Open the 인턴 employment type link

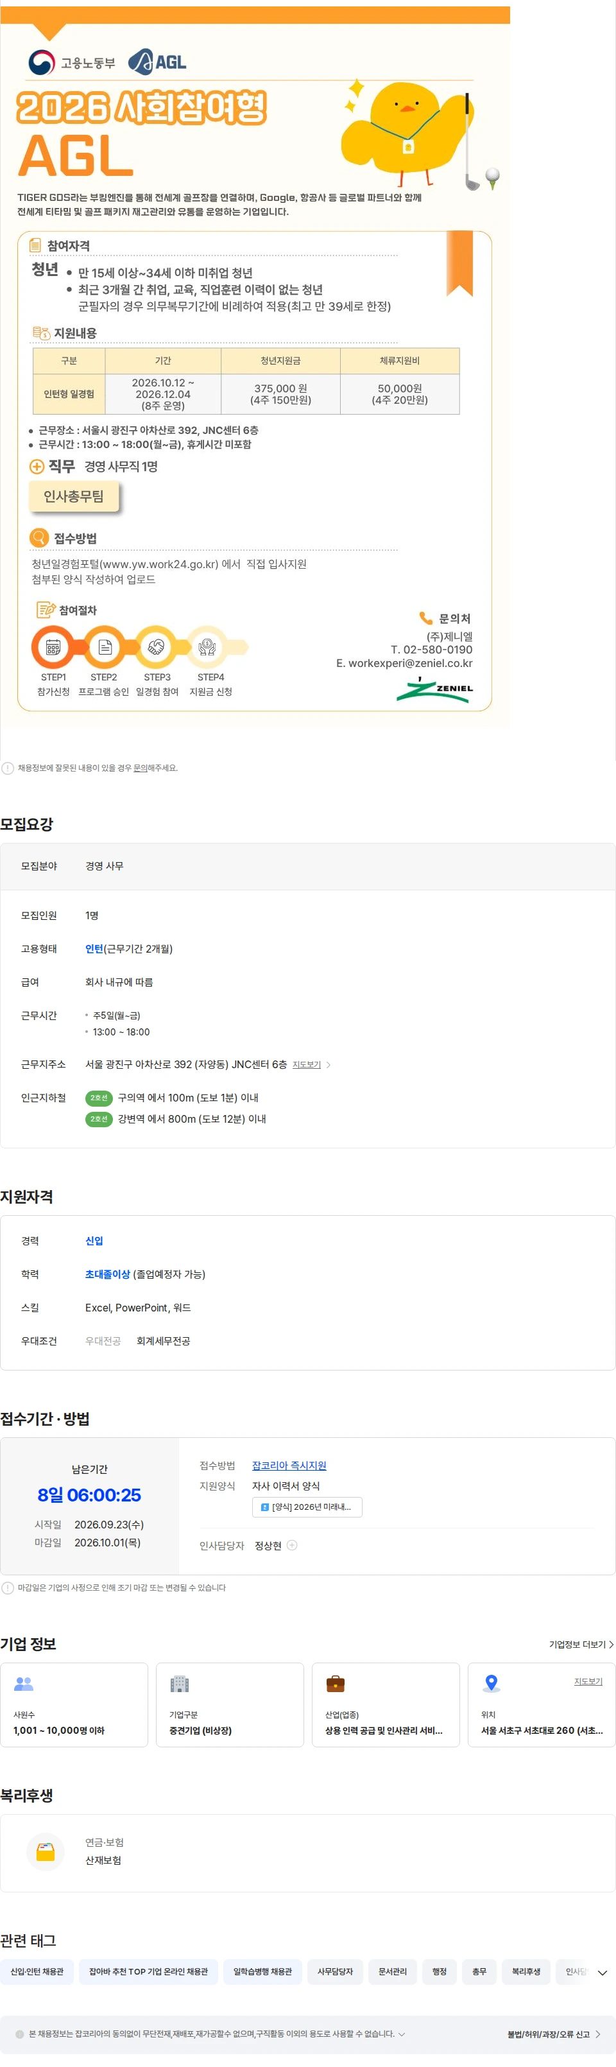pos(94,949)
